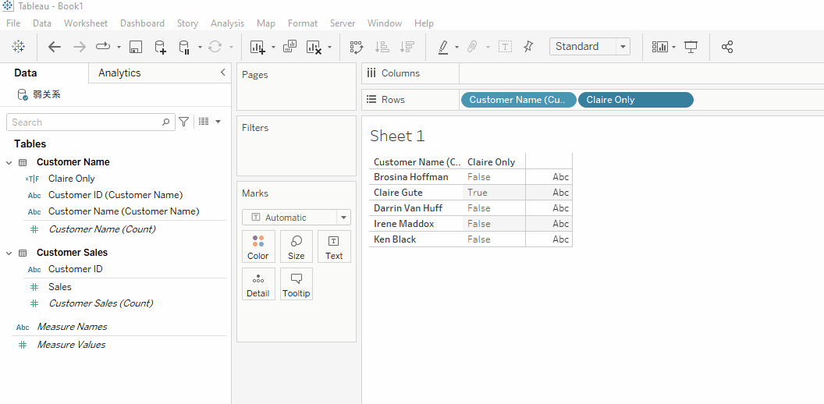Click the Tooltip button on Marks card

tap(296, 284)
